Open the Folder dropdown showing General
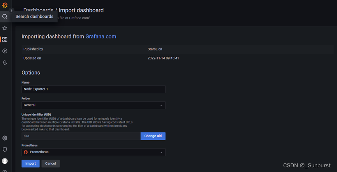Viewport: 337px width, 172px height. [94, 105]
